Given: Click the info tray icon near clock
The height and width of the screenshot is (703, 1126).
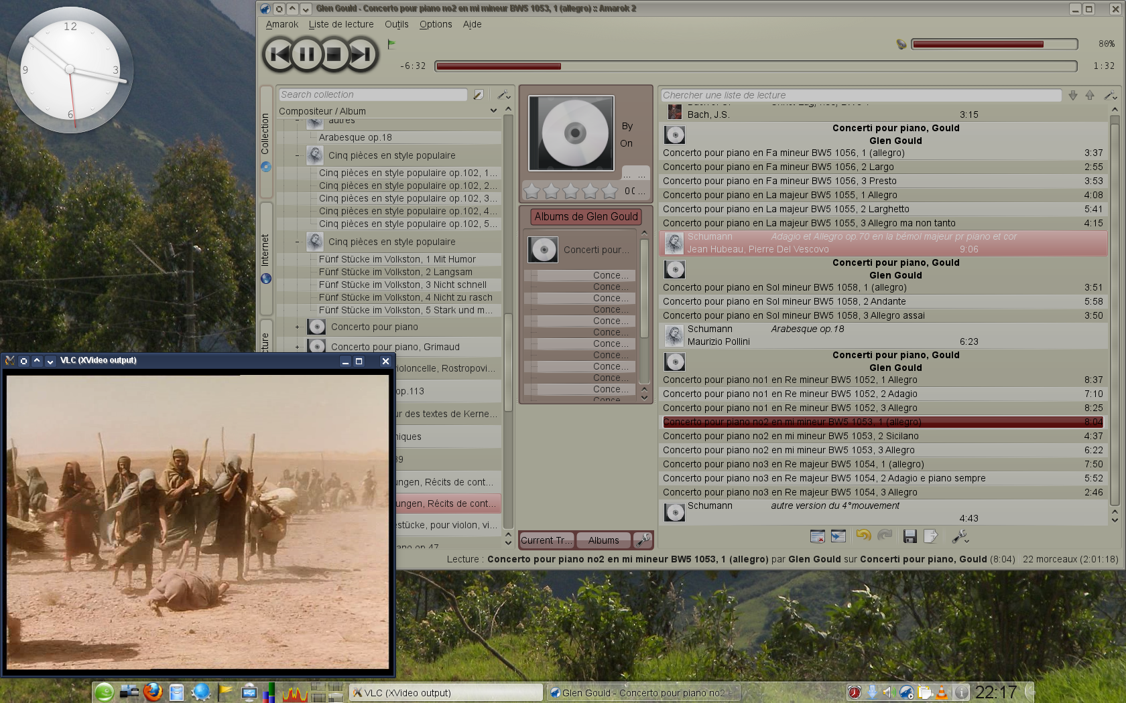Looking at the screenshot, I should coord(961,692).
